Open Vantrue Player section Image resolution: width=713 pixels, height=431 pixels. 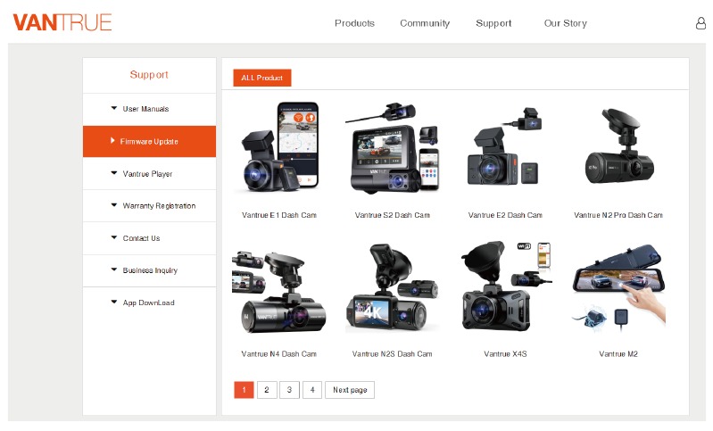pyautogui.click(x=149, y=174)
